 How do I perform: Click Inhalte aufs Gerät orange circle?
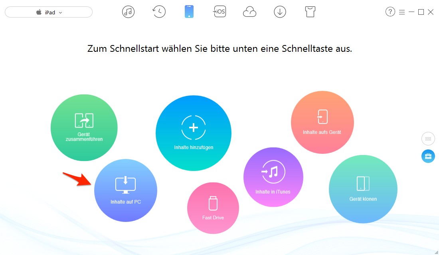pyautogui.click(x=322, y=122)
